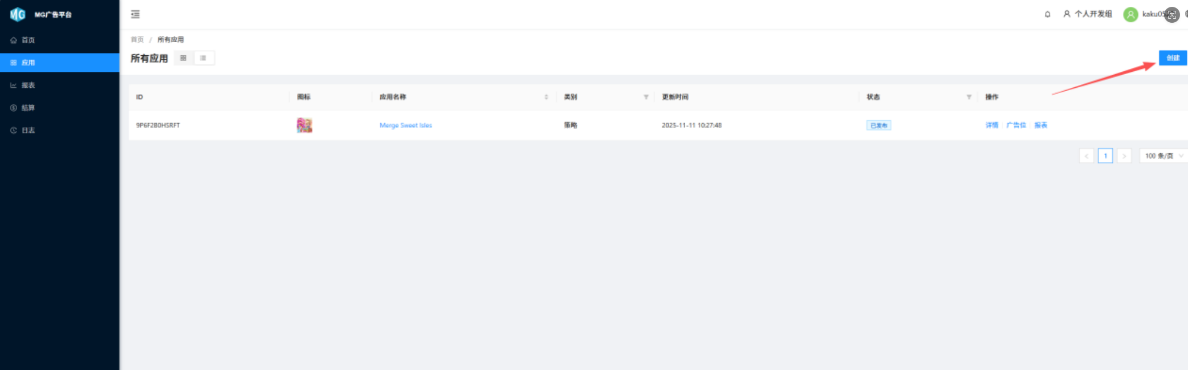The image size is (1188, 370).
Task: Click the Merge Sweet Isles app icon thumbnail
Action: point(304,125)
